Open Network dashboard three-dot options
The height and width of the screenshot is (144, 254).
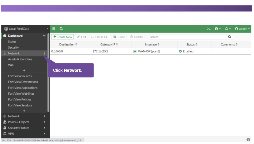(44, 53)
